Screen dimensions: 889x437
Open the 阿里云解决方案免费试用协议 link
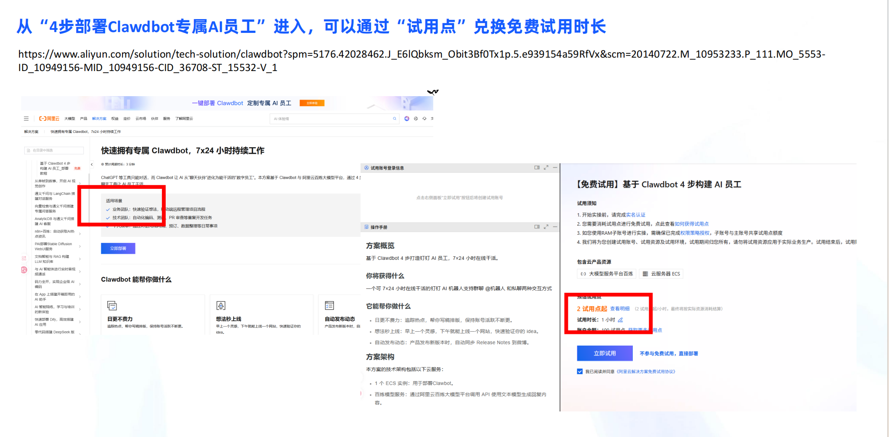(646, 372)
